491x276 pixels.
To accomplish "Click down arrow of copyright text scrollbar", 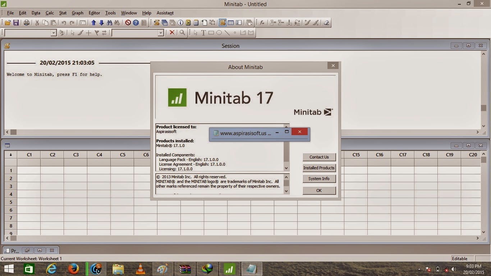I will click(x=286, y=191).
